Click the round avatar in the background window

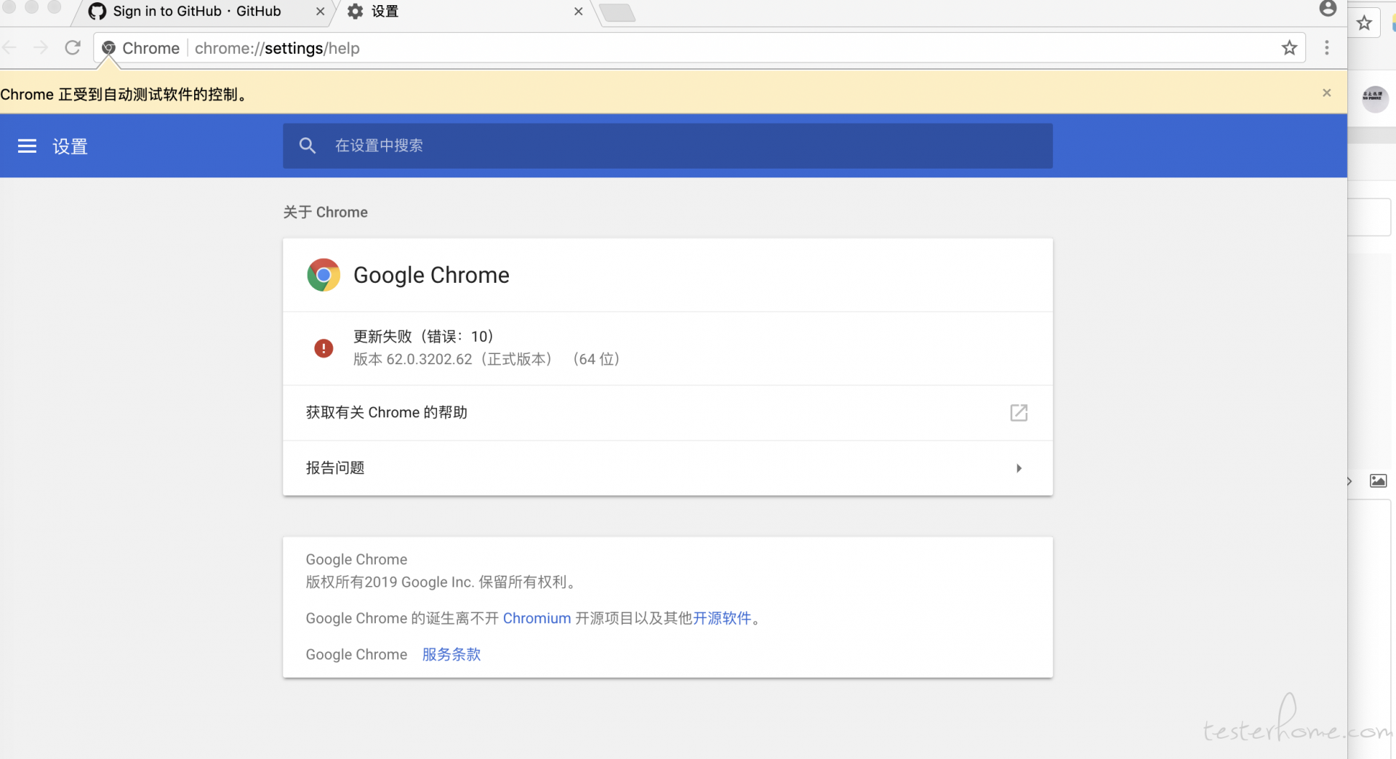click(x=1374, y=98)
